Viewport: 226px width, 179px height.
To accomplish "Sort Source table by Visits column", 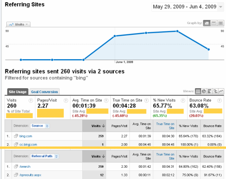I will pyautogui.click(x=94, y=126).
